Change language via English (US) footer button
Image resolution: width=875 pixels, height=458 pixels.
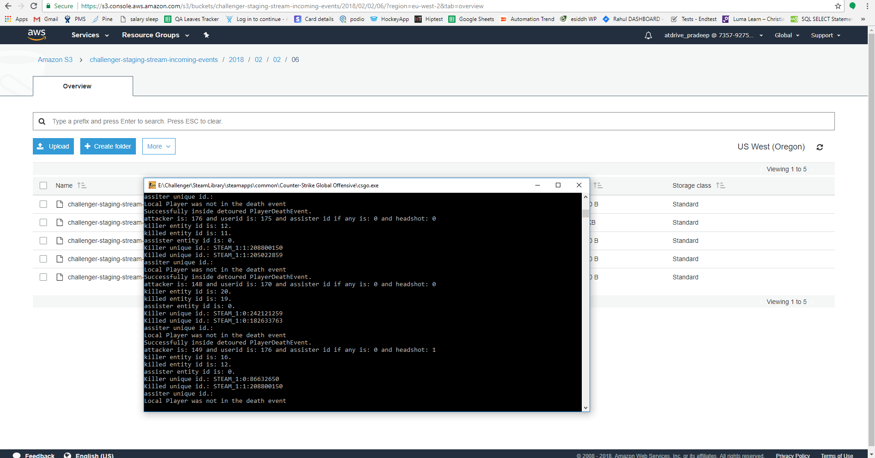coord(89,455)
